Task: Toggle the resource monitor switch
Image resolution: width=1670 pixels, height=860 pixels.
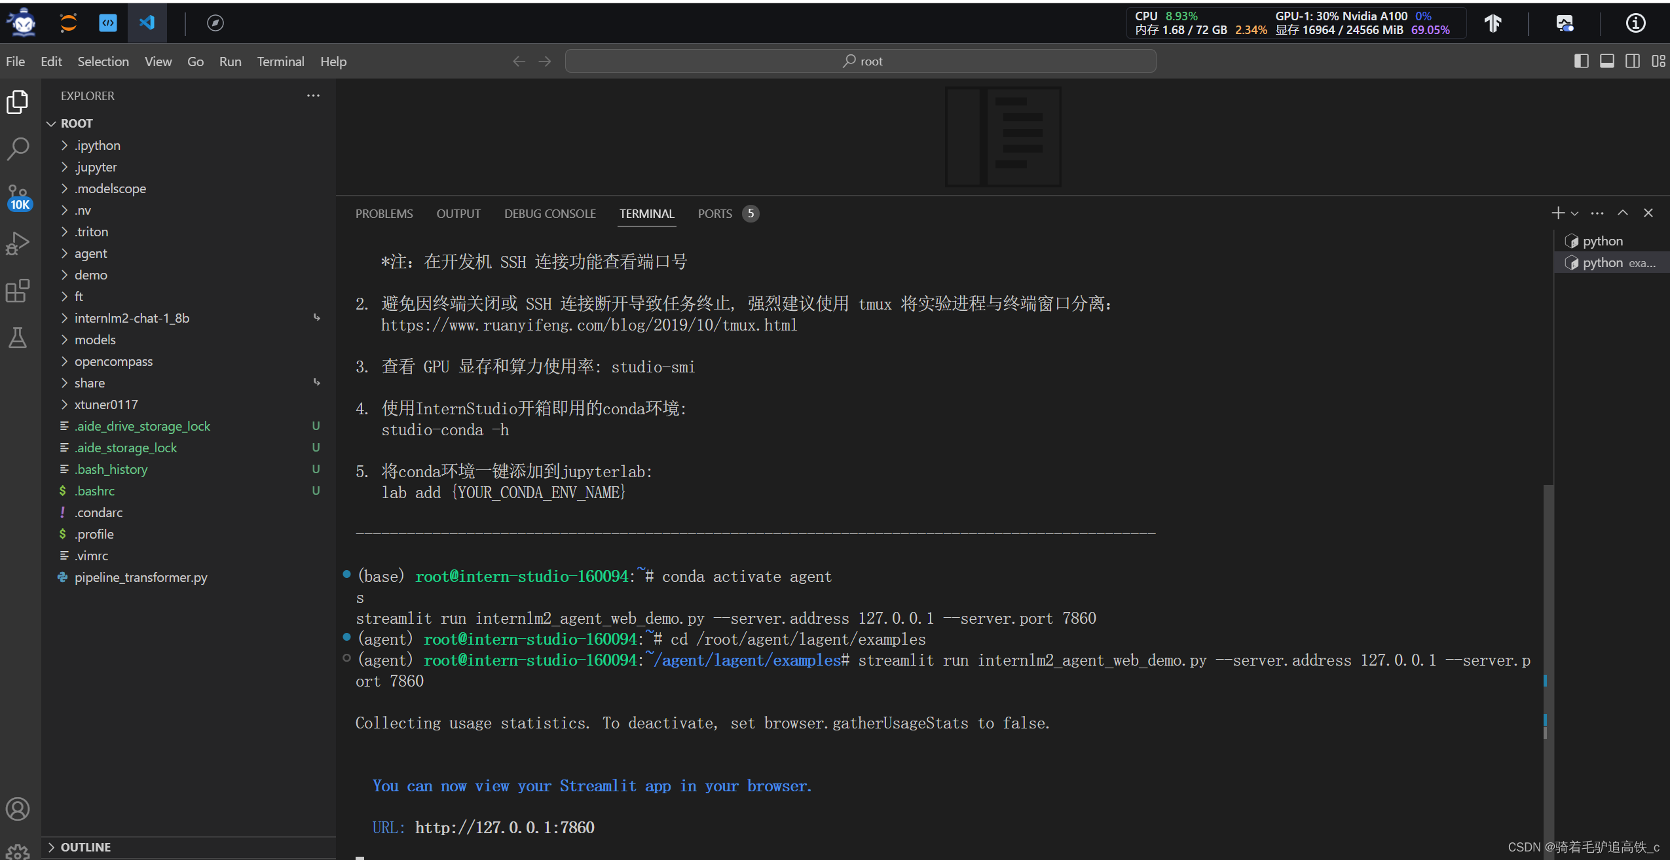Action: pyautogui.click(x=1565, y=23)
